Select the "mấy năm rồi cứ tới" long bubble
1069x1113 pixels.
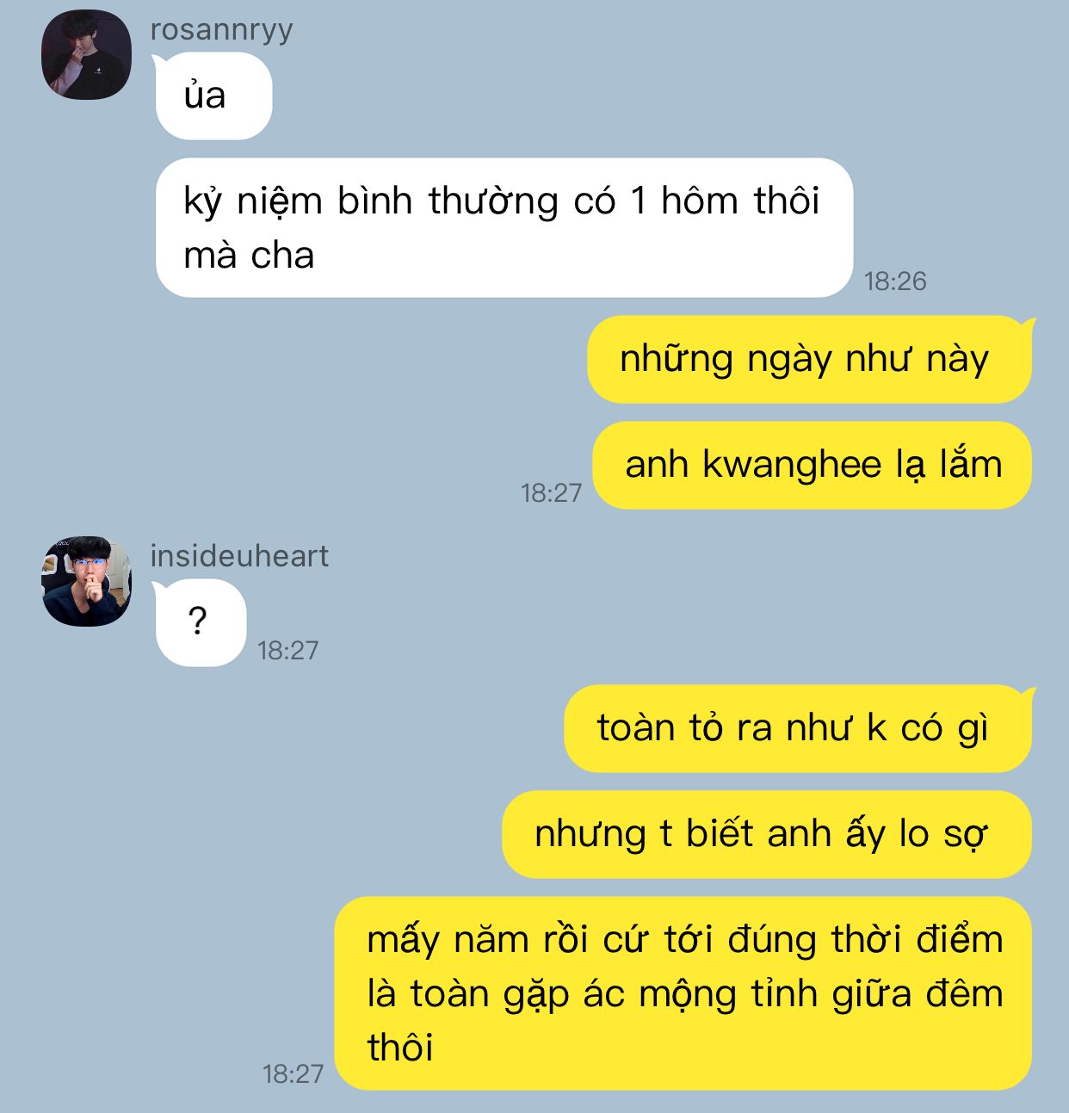tap(683, 993)
